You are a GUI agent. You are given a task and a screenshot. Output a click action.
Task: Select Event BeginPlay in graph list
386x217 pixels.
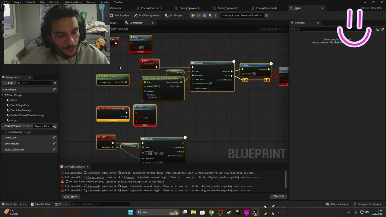point(20,105)
